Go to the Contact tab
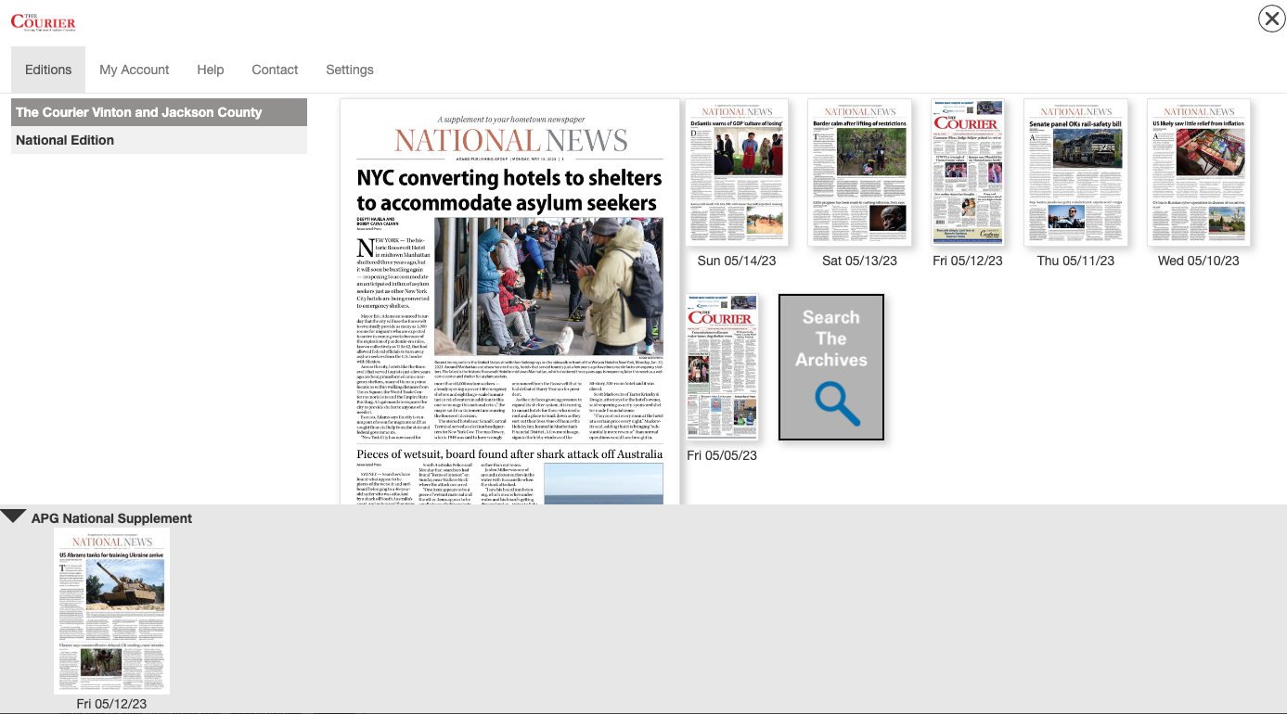Viewport: 1287px width, 714px height. click(x=275, y=70)
